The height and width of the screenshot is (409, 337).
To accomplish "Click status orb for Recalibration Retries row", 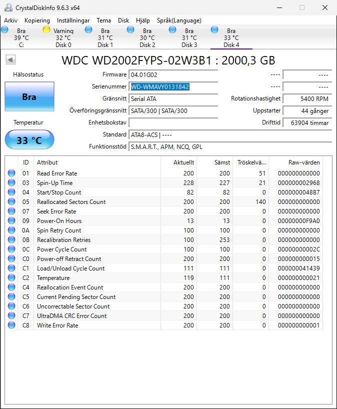I will pos(11,239).
